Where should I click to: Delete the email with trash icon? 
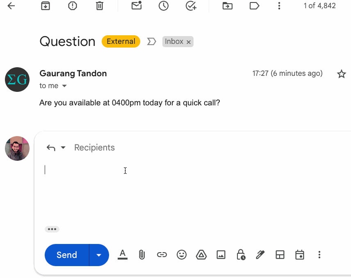point(100,6)
